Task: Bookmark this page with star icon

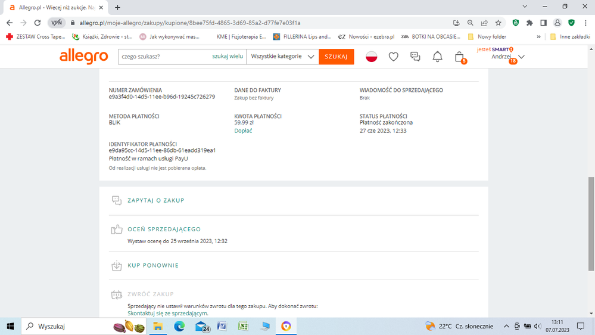Action: tap(499, 23)
